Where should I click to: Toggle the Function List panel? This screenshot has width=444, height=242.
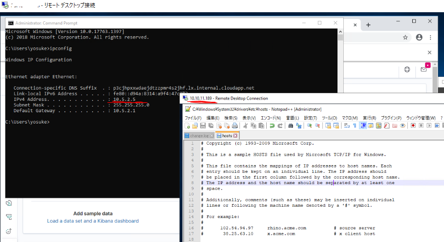pyautogui.click(x=386, y=126)
